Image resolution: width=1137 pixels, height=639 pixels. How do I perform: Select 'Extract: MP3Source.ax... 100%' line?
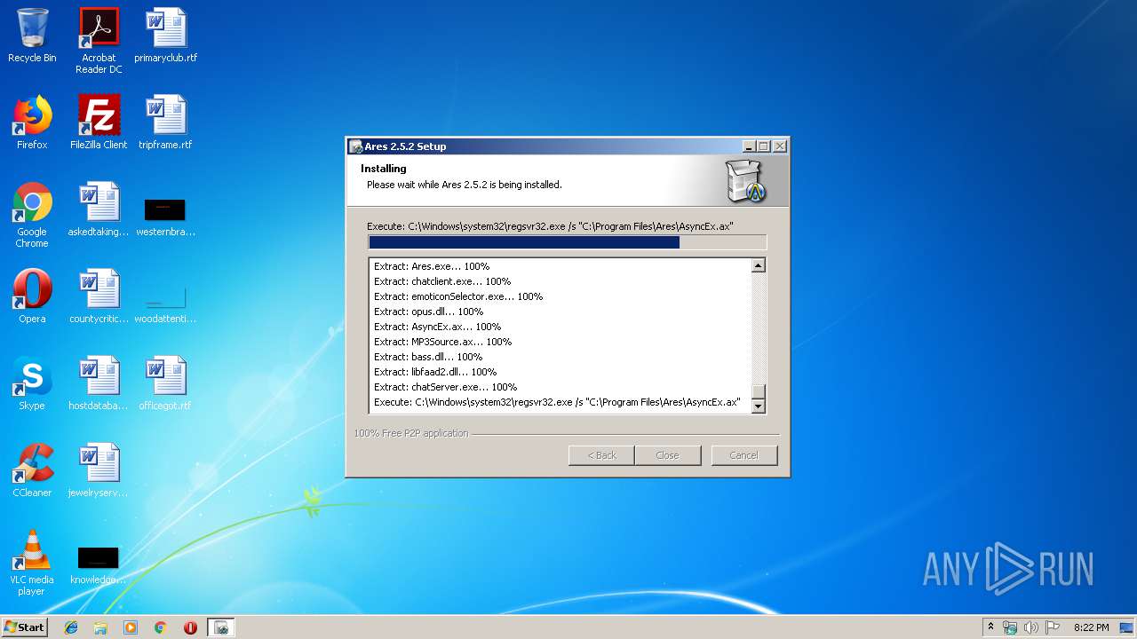tap(442, 342)
